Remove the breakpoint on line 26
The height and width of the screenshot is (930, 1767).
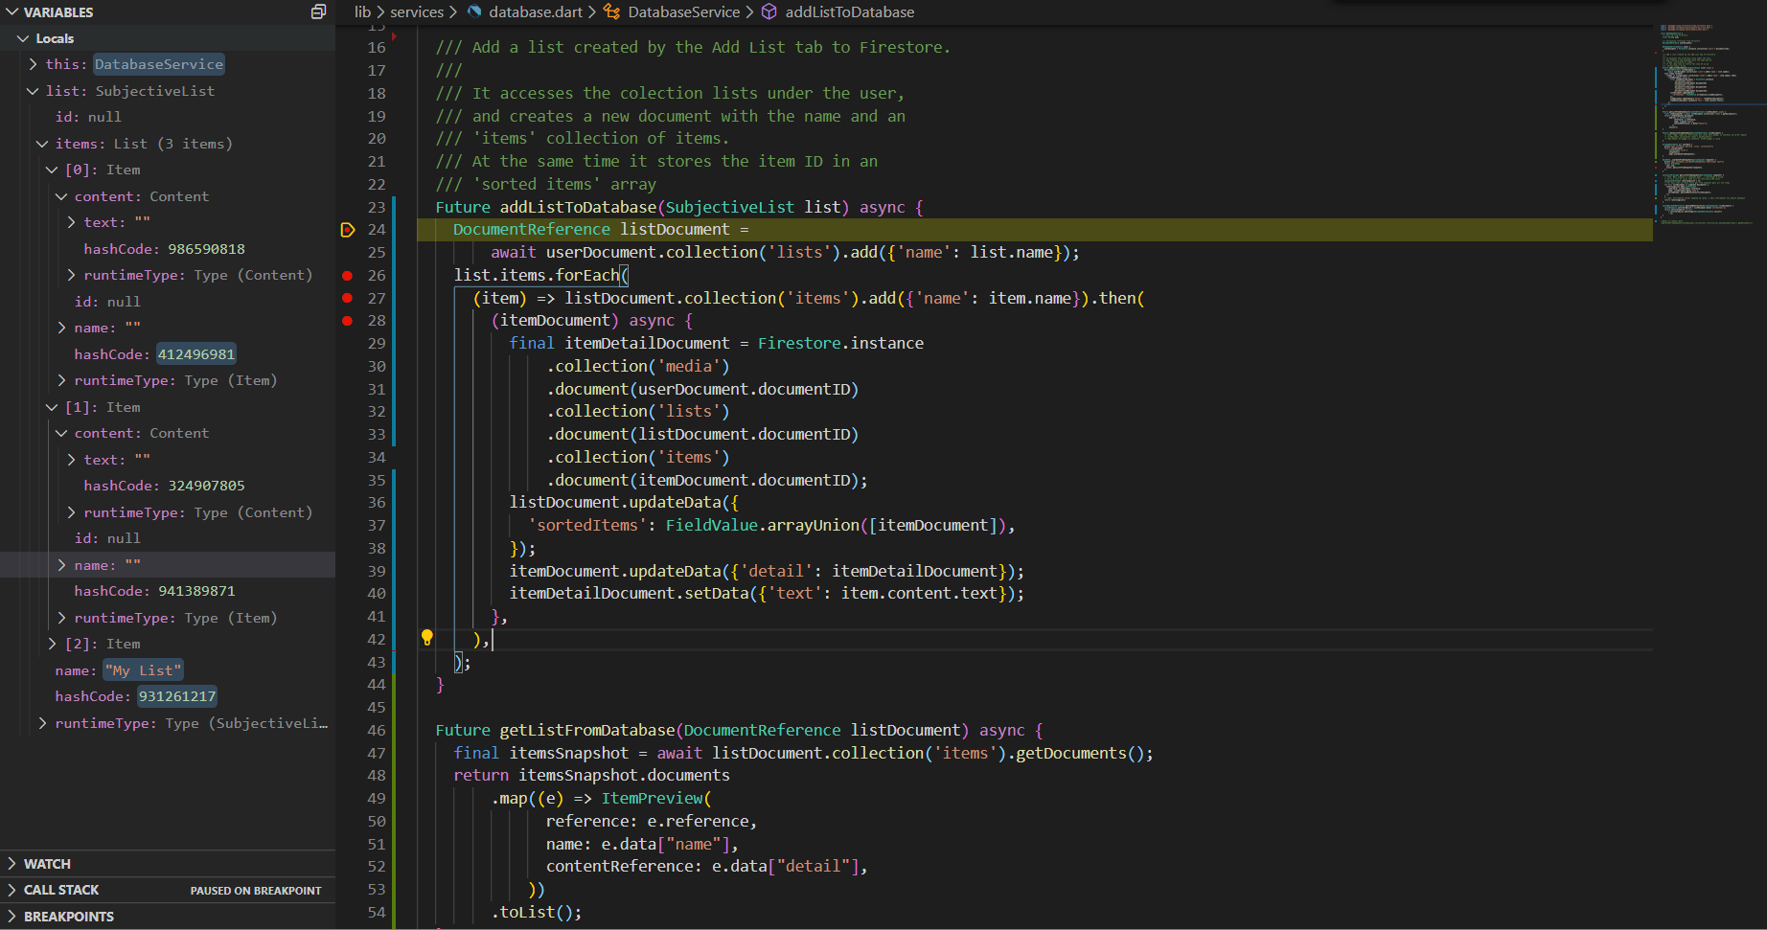(347, 275)
